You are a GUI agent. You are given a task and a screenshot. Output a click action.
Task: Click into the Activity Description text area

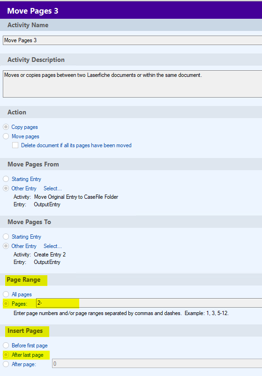[x=132, y=84]
